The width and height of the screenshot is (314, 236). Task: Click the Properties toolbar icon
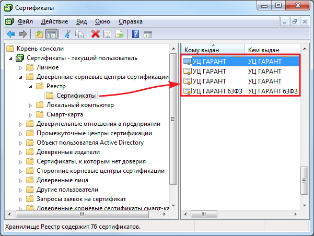tap(107, 34)
